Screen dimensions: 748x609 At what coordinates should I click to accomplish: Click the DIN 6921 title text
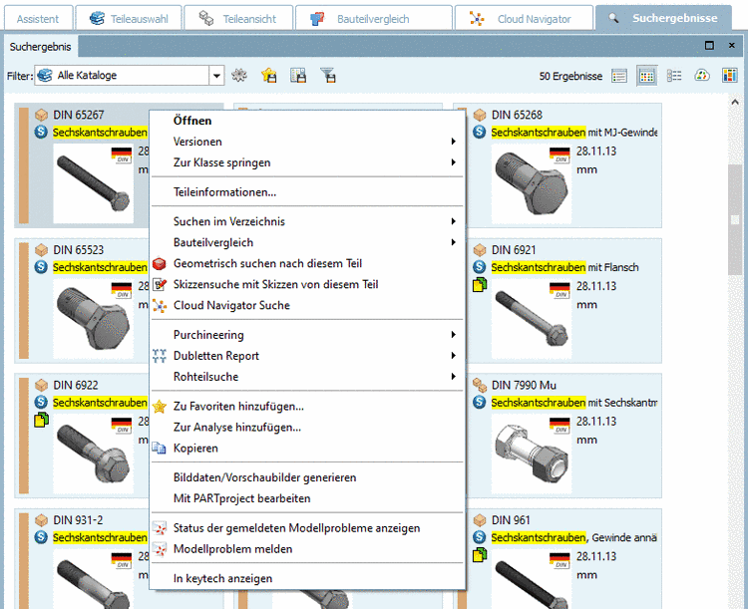[514, 250]
